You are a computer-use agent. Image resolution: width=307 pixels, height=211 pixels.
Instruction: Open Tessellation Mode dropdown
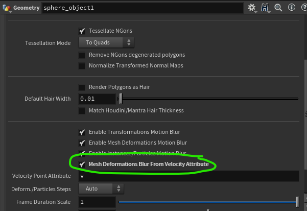(107, 43)
